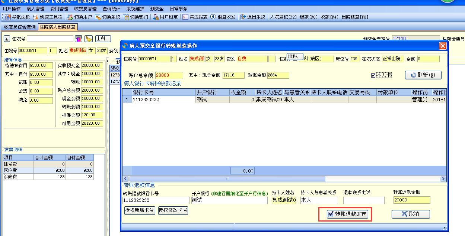465x236 pixels.
Task: Open the 病人管理 menu
Action: 35,9
